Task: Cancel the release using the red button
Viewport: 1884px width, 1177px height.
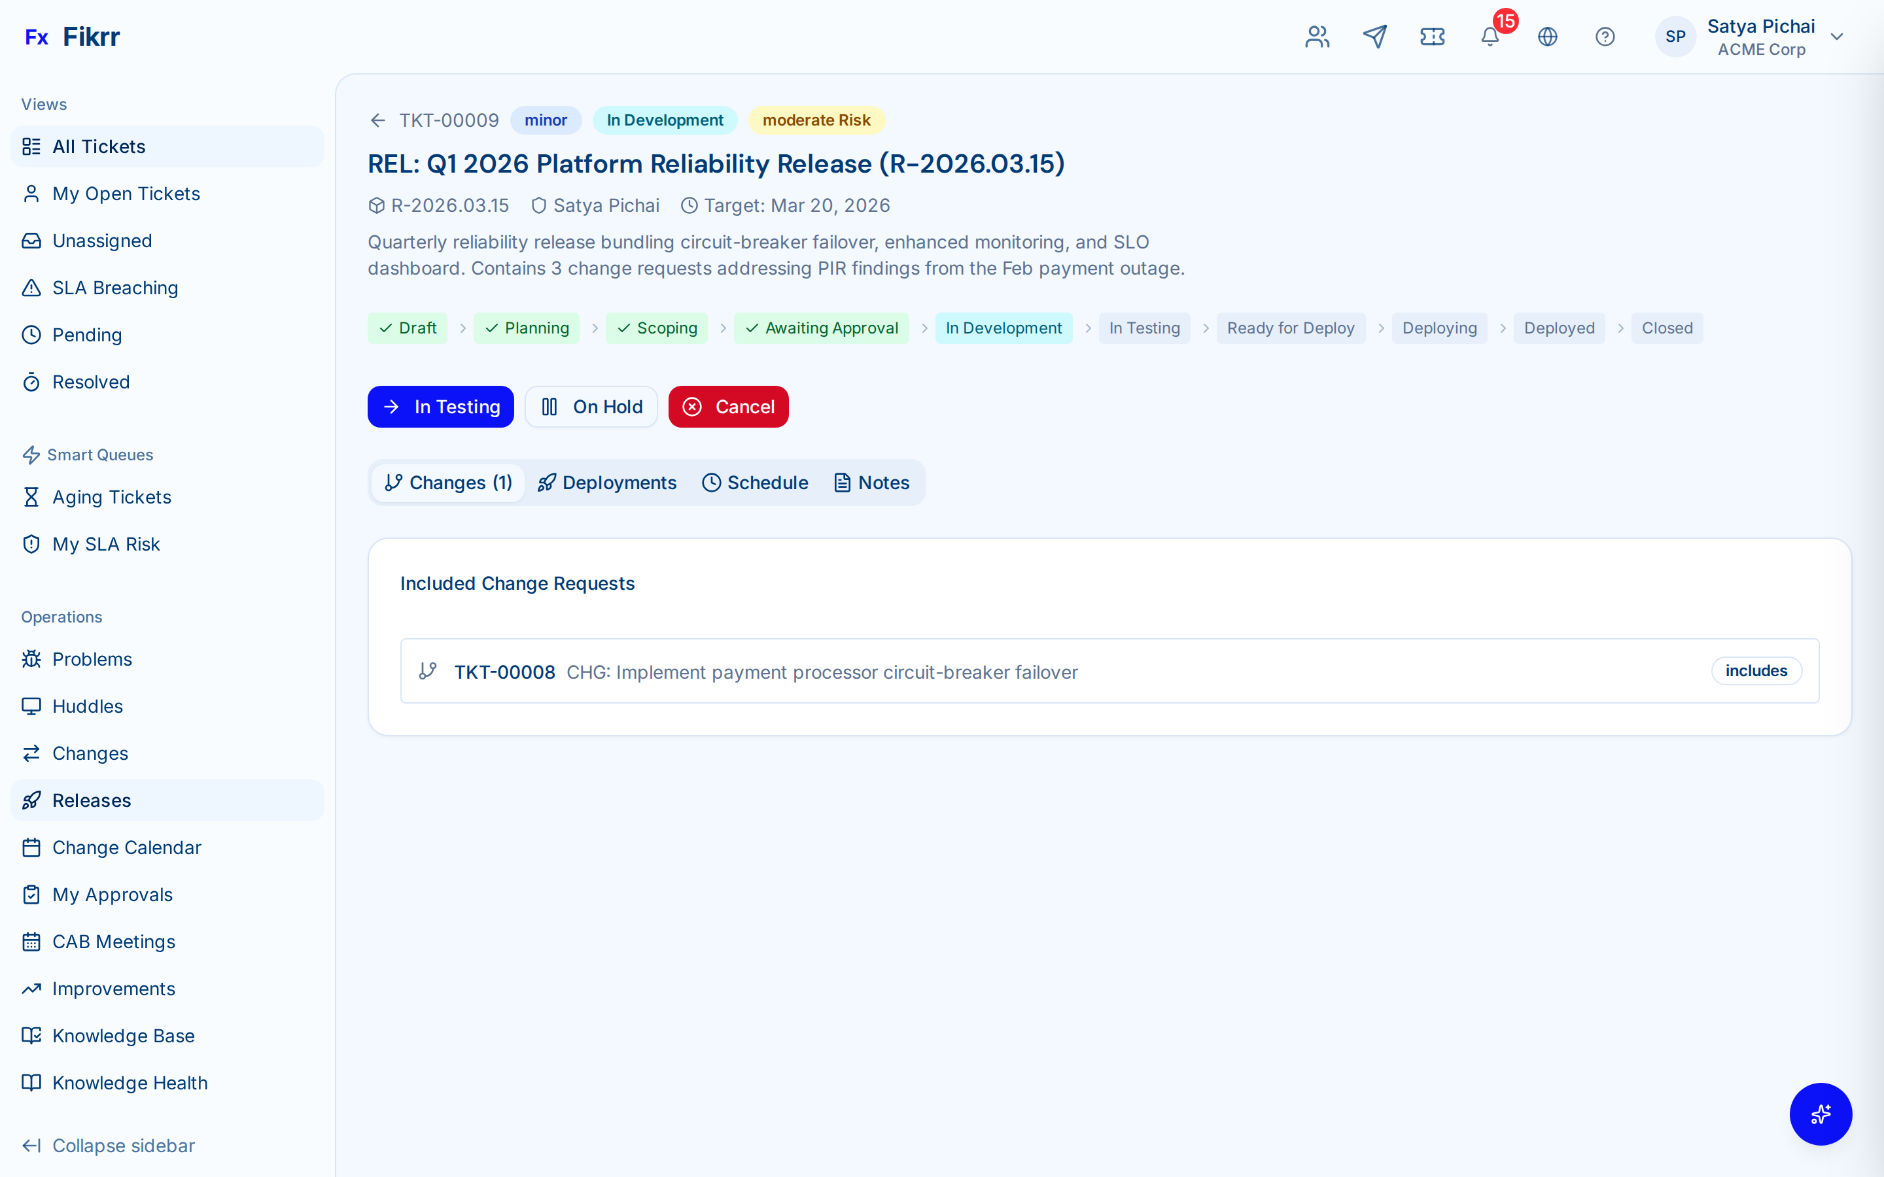Action: coord(727,406)
